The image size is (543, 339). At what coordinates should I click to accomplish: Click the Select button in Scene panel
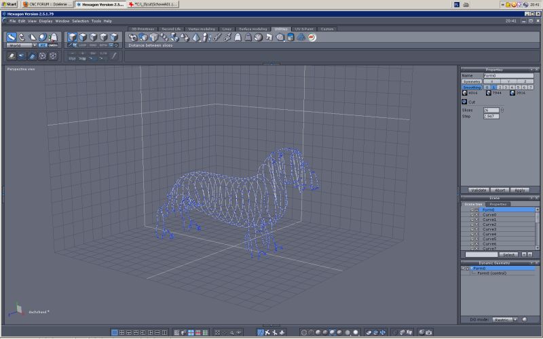click(508, 255)
